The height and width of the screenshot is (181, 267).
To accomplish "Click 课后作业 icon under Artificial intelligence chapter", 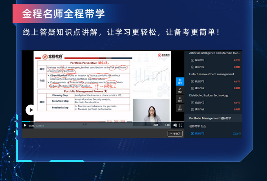I will coord(192,67).
